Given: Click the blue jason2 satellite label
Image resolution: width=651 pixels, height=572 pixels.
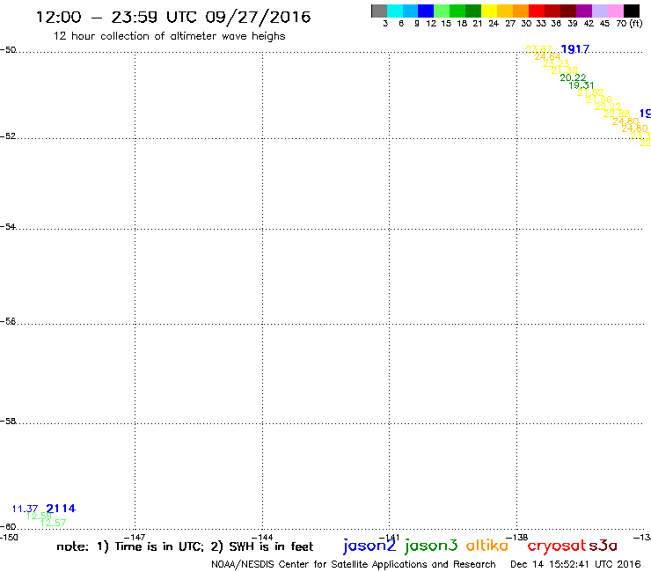Looking at the screenshot, I should (x=369, y=546).
